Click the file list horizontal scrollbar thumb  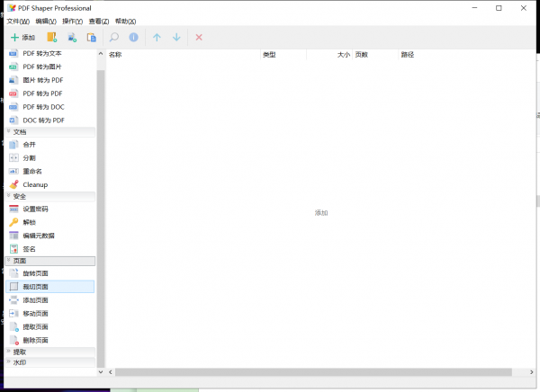pyautogui.click(x=313, y=372)
